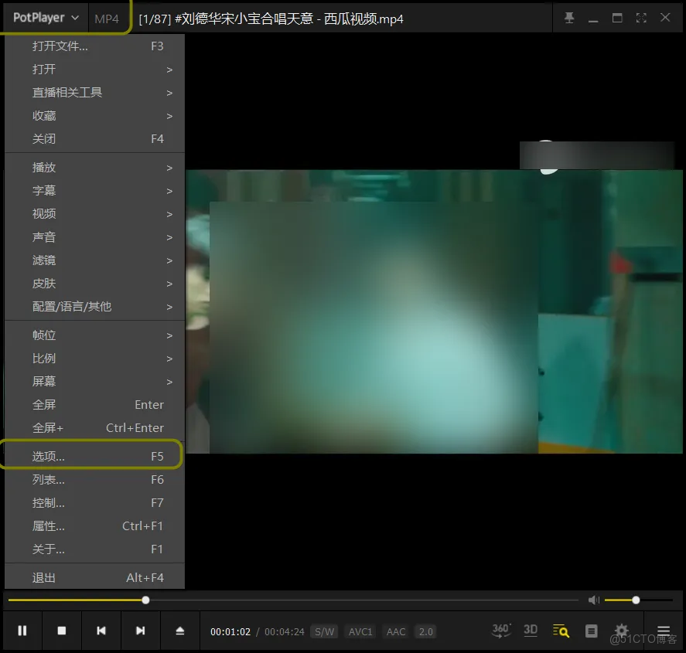
Task: Toggle the pin-on-top icon
Action: pyautogui.click(x=569, y=17)
